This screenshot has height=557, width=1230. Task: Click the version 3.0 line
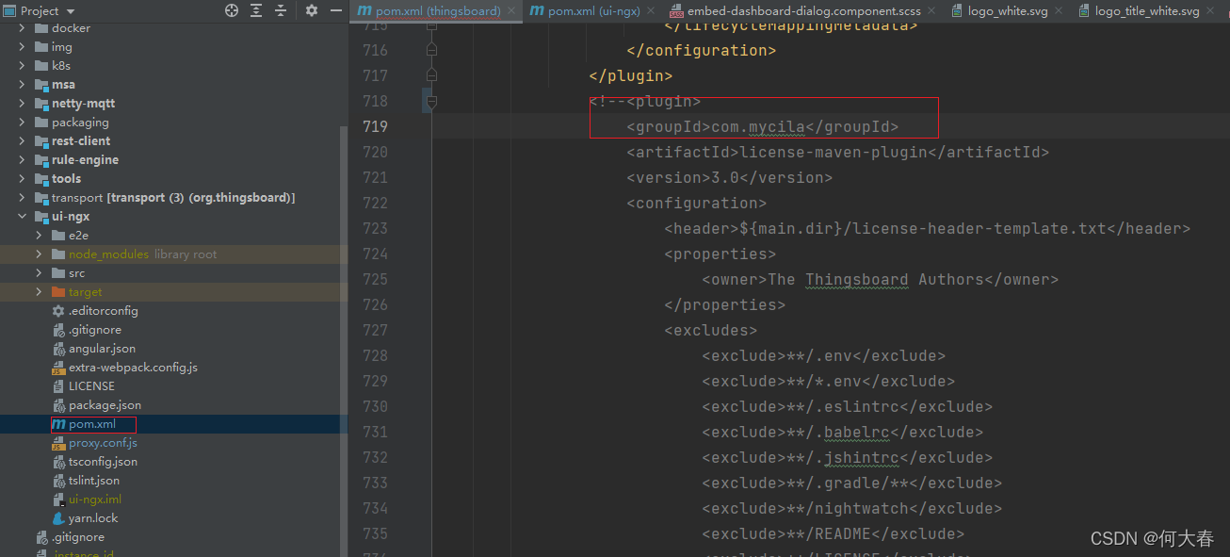(729, 177)
